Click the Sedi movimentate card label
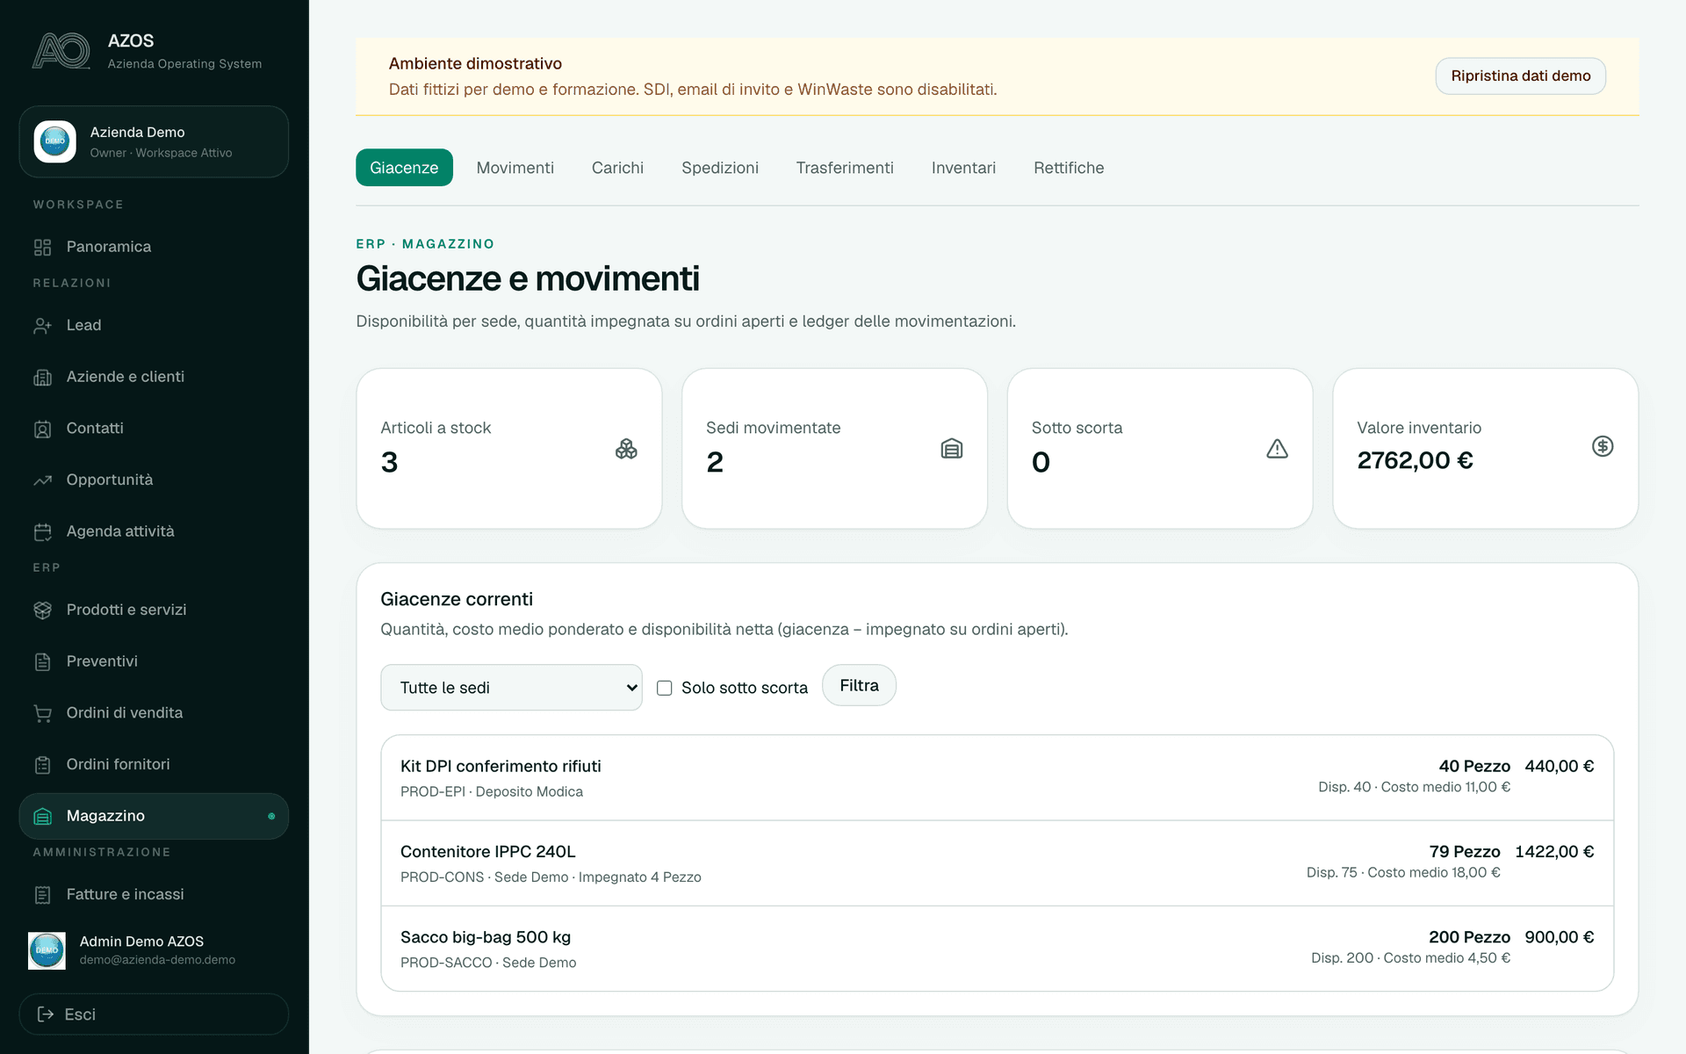The height and width of the screenshot is (1054, 1686). coord(773,428)
